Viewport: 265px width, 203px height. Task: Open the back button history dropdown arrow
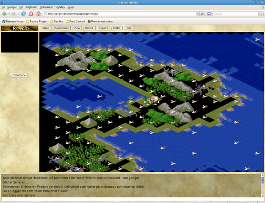pos(9,14)
